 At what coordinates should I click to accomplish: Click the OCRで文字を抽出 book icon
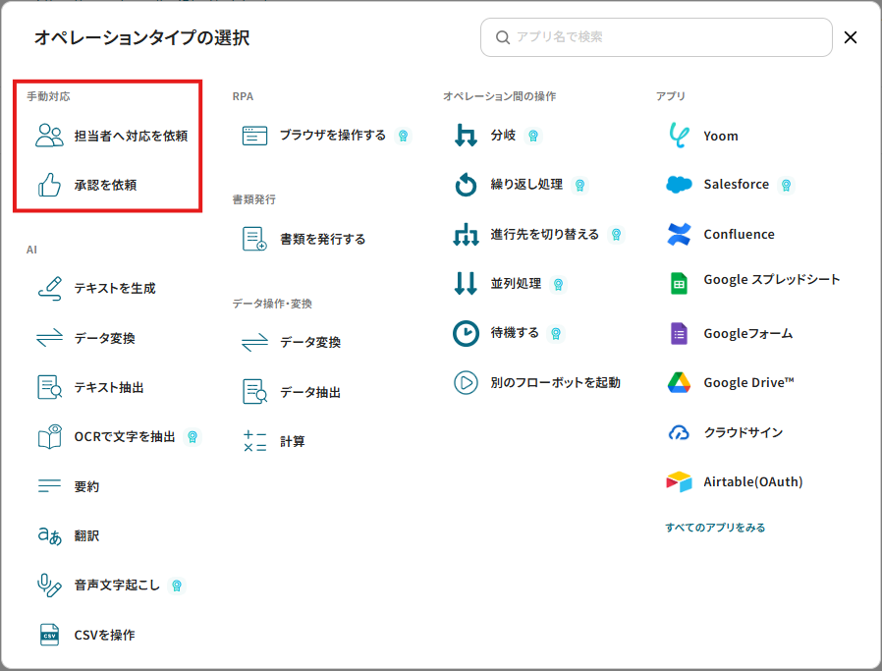coord(49,437)
